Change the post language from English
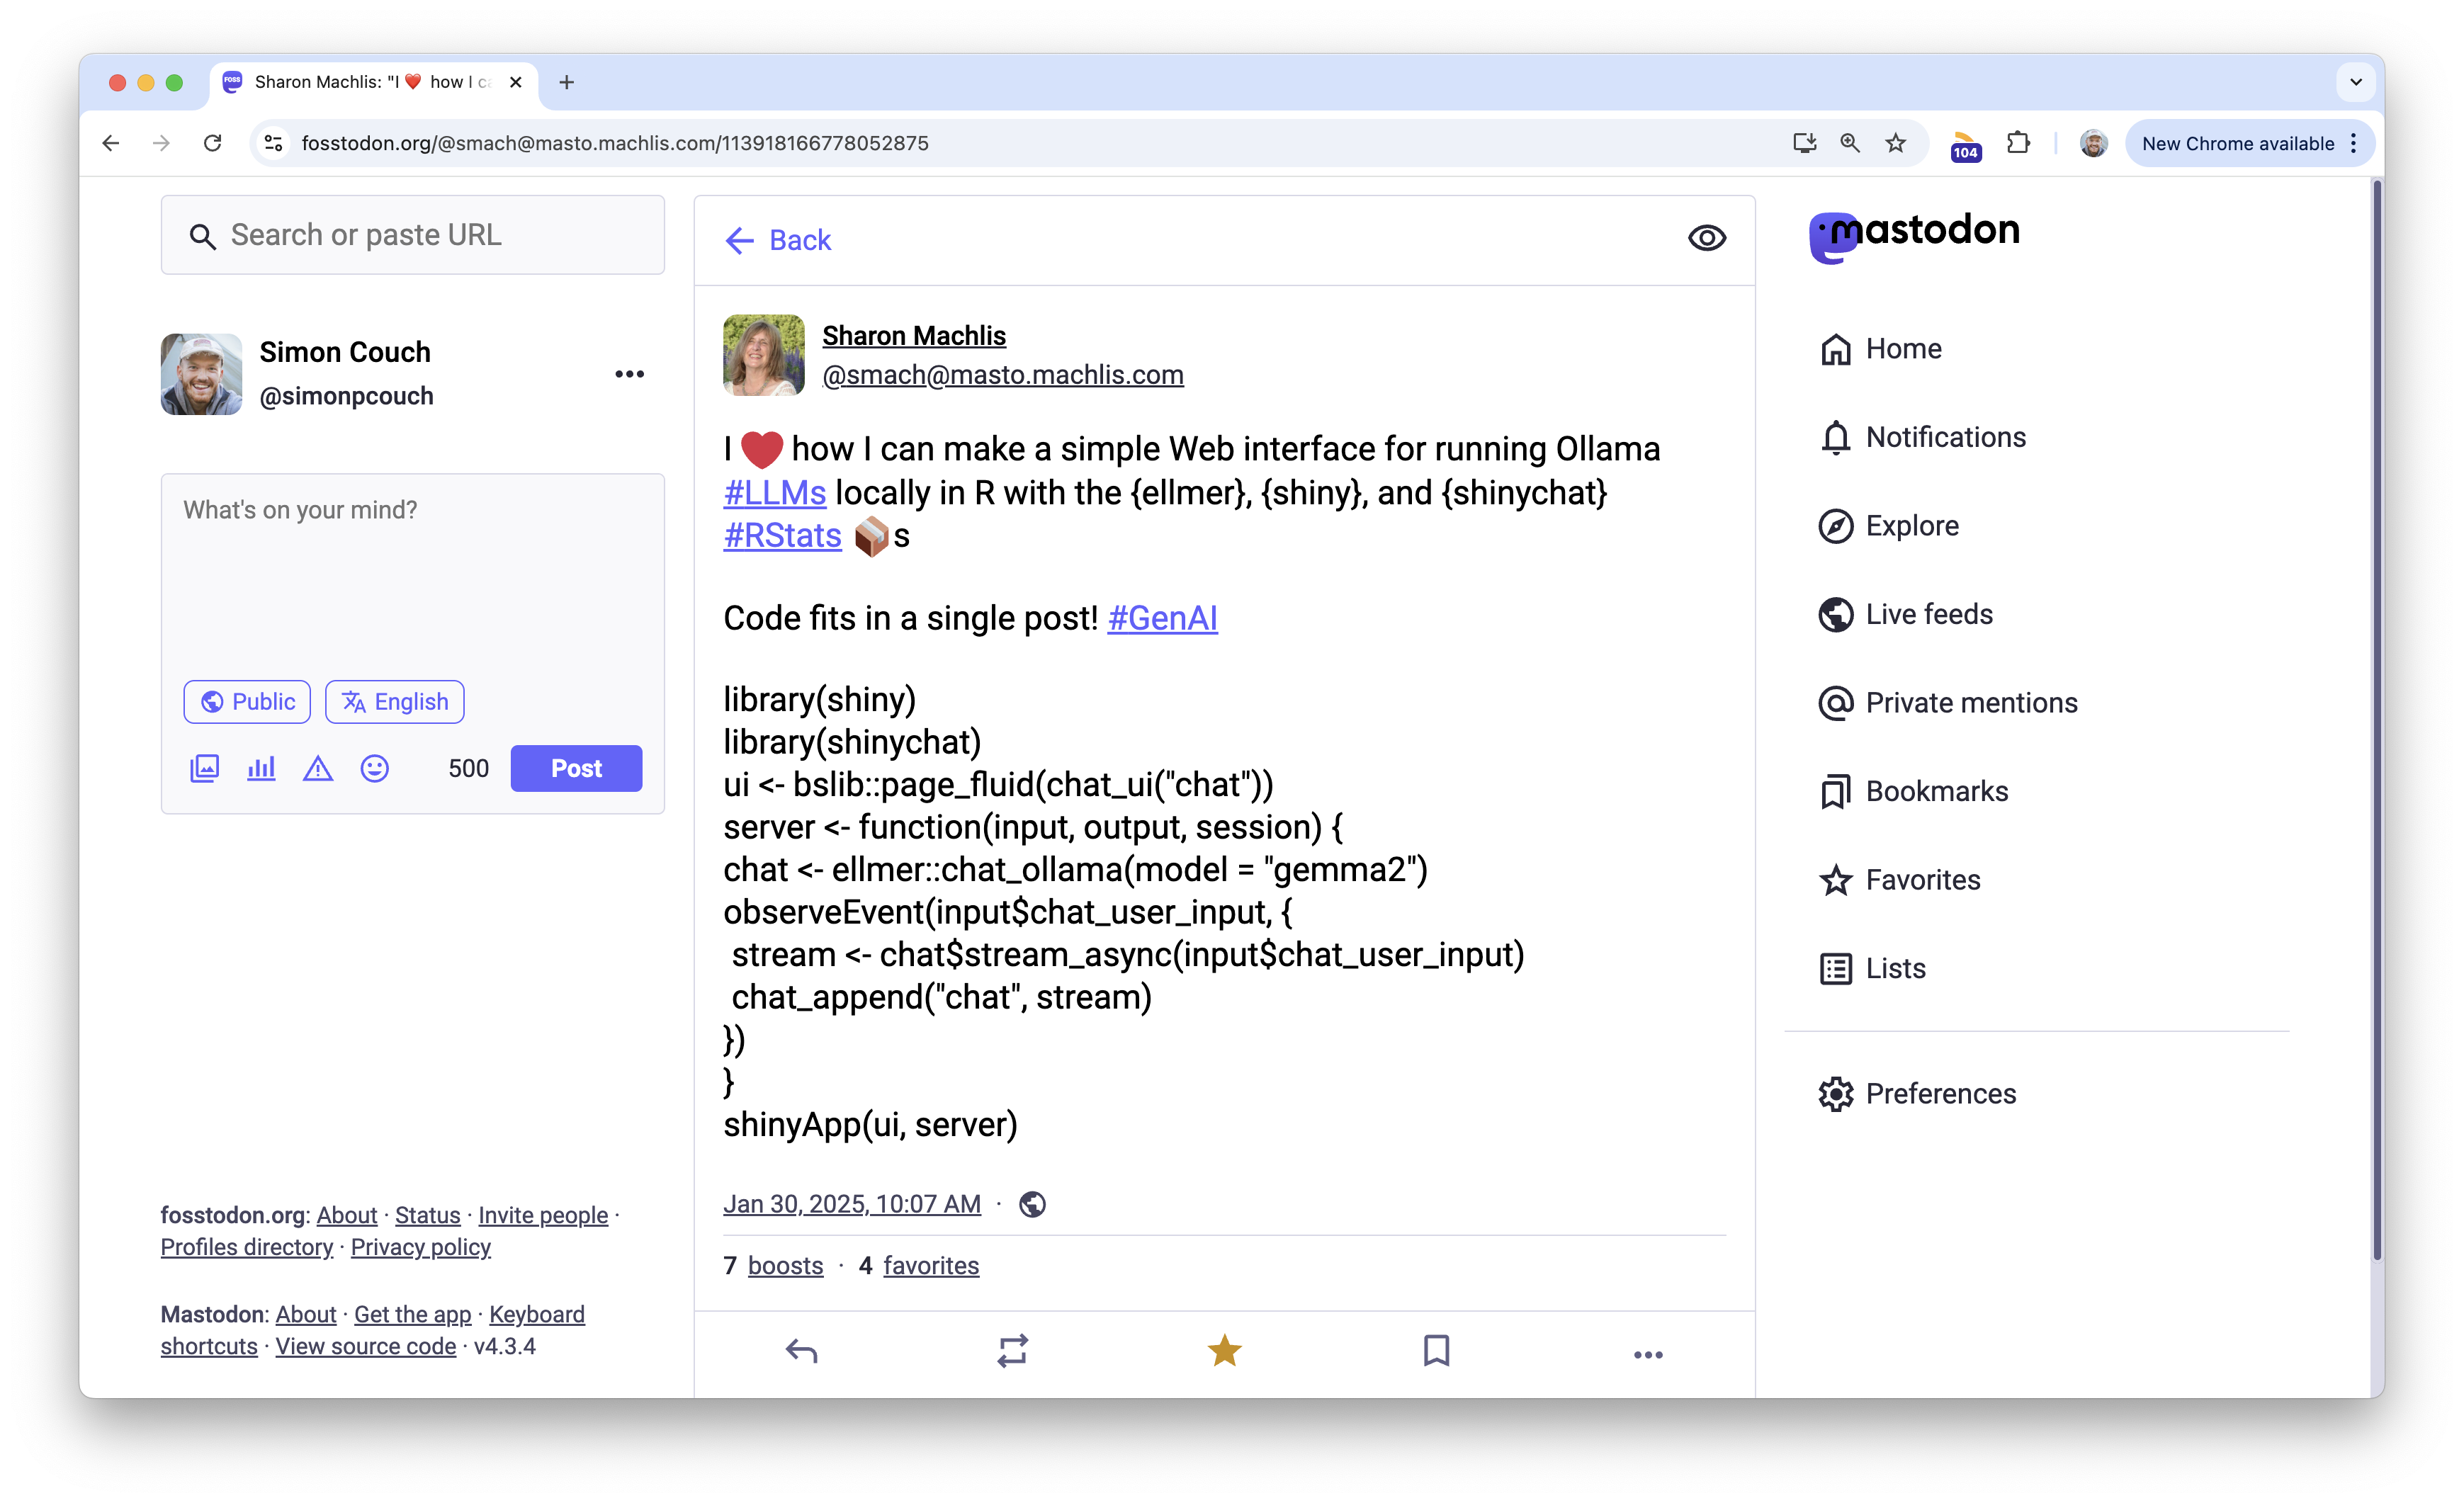Viewport: 2464px width, 1503px height. pyautogui.click(x=394, y=701)
